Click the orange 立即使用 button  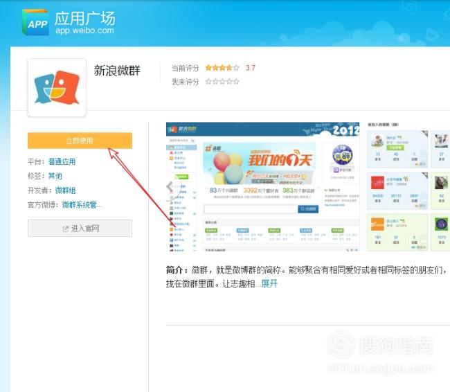[80, 141]
